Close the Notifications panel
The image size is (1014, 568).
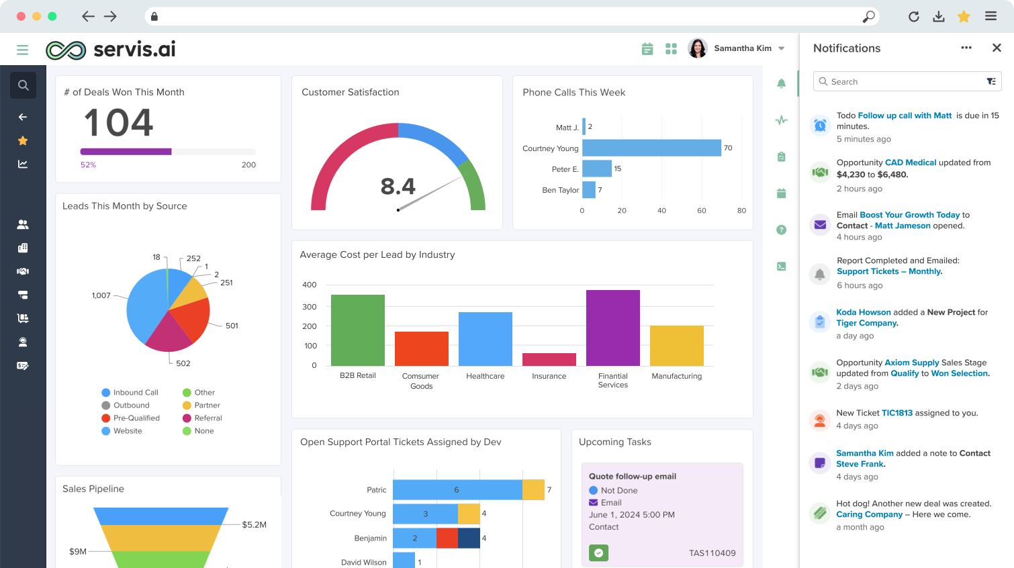997,48
